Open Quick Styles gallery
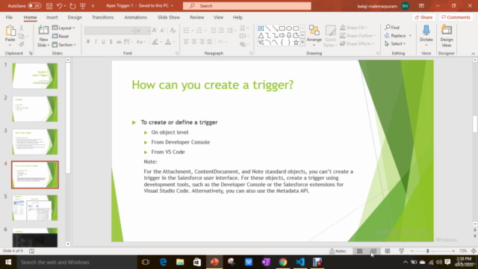 [x=330, y=37]
